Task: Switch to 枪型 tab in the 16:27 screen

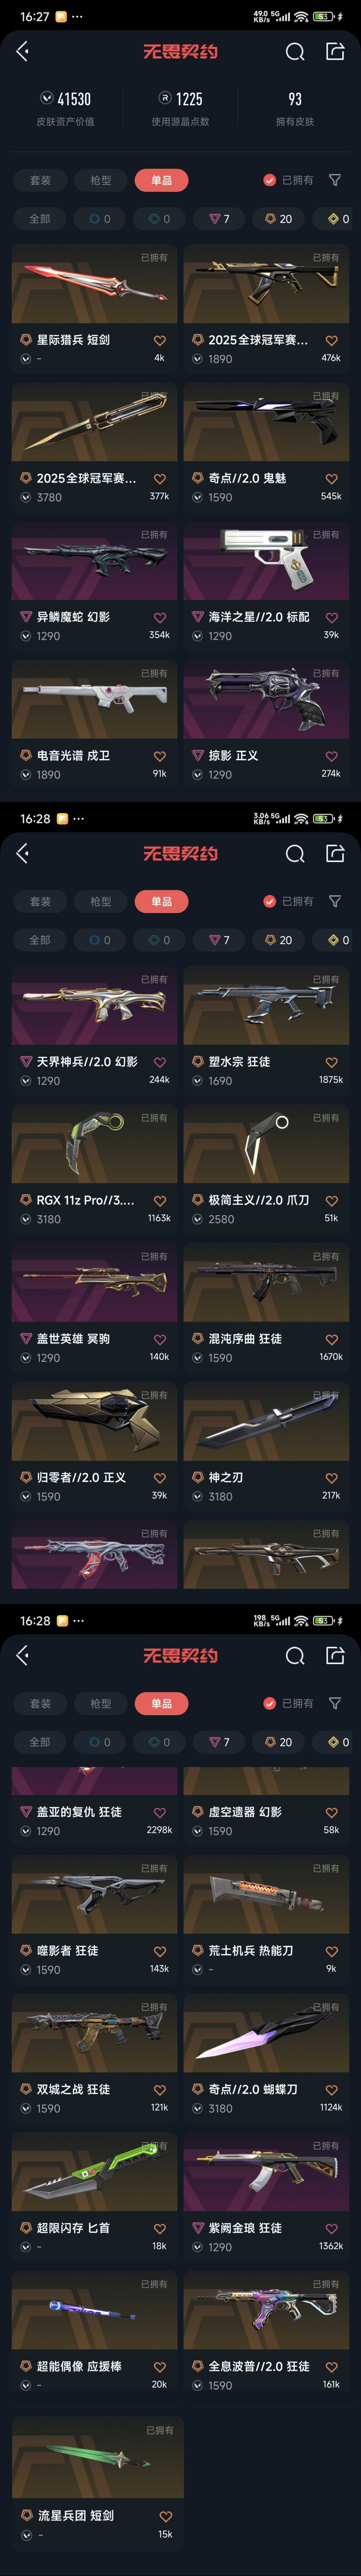Action: click(101, 180)
